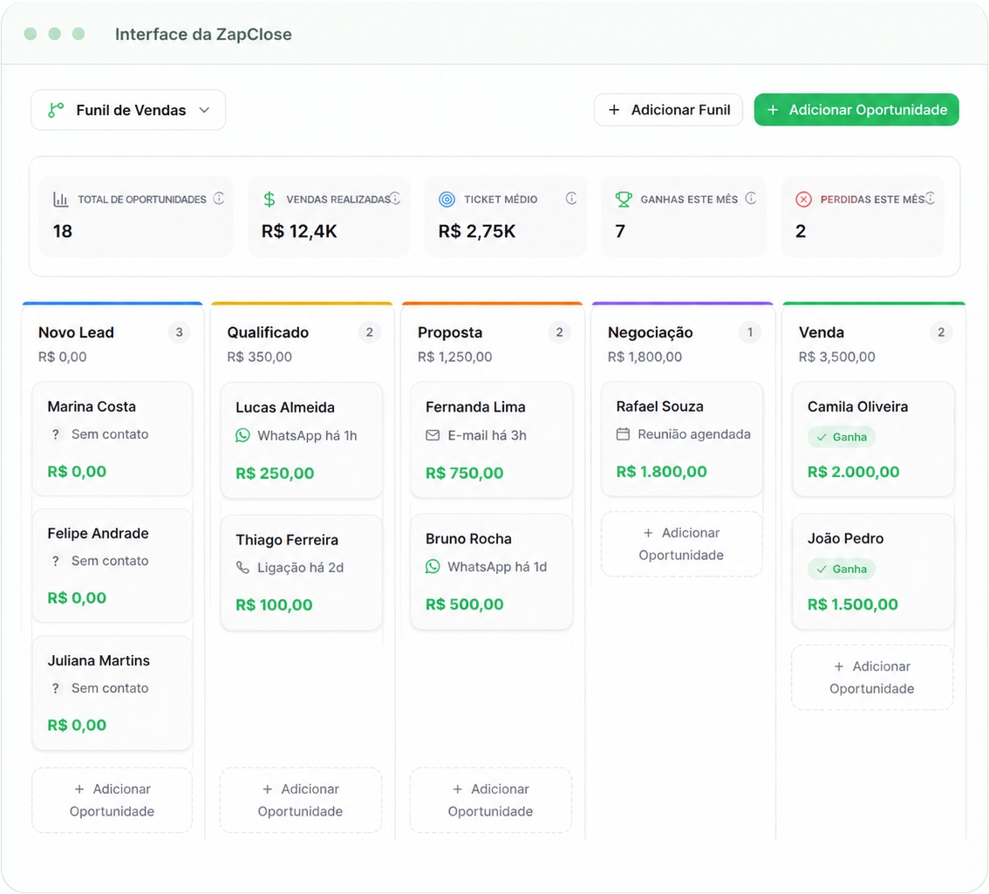Viewport: 989px width, 894px height.
Task: Open the Marina Costa opportunity card
Action: [113, 439]
